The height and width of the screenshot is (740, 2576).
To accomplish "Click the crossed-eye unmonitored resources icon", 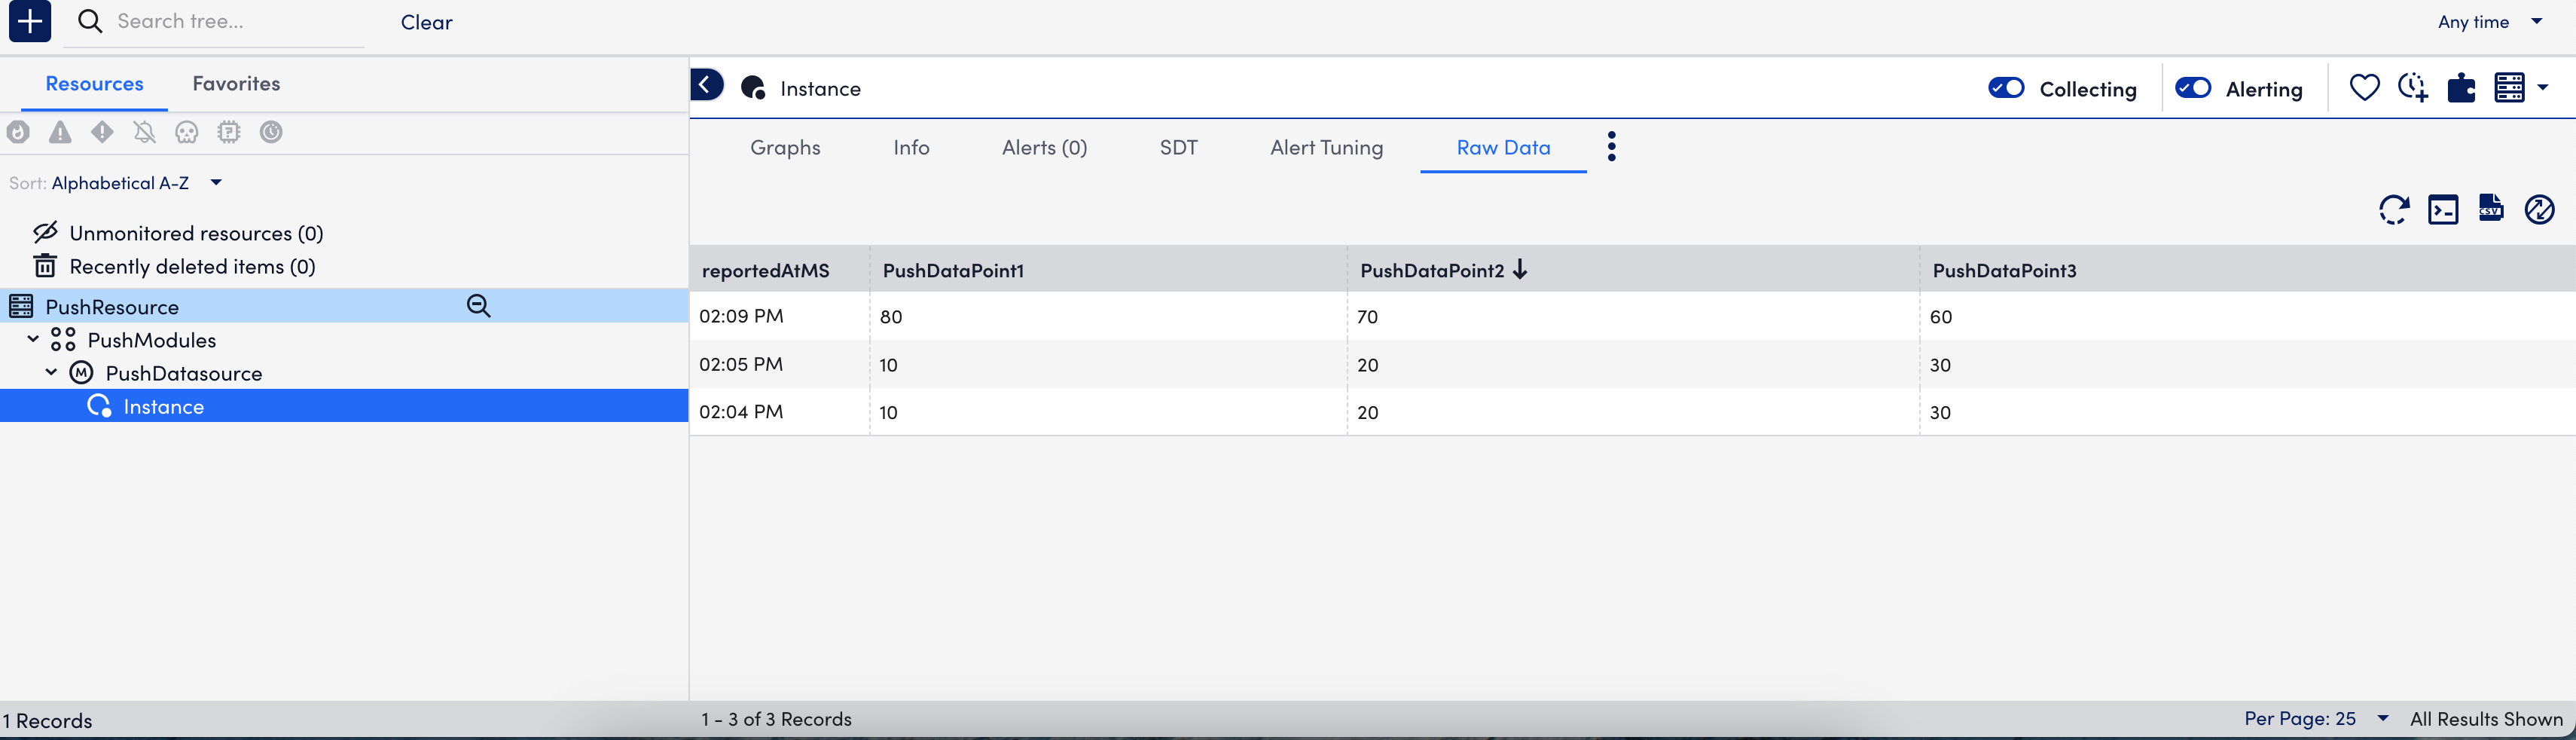I will click(x=45, y=232).
